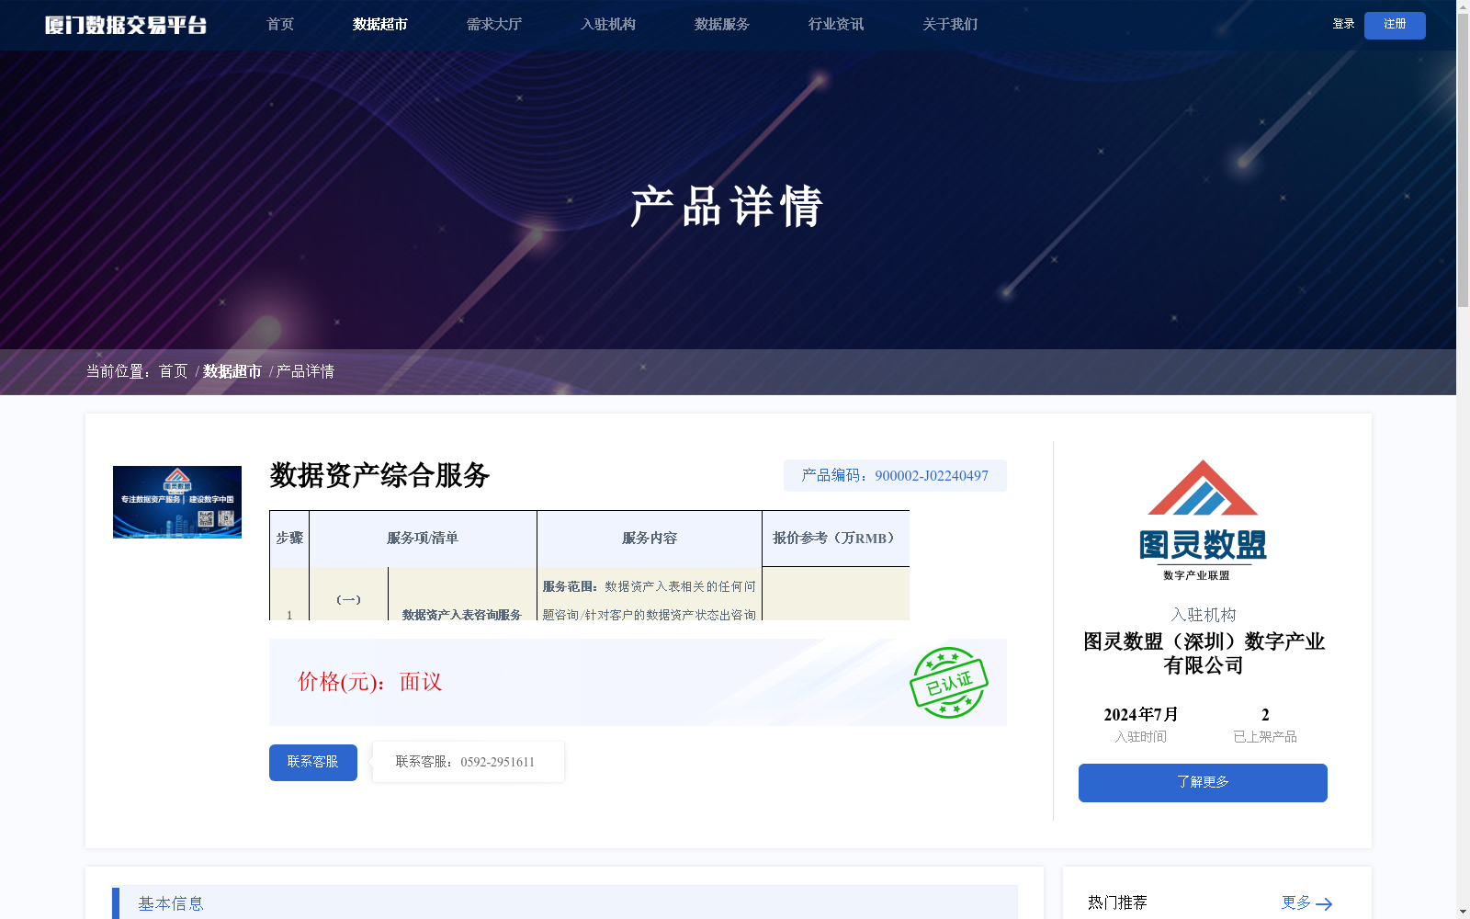The width and height of the screenshot is (1470, 919).
Task: Follow the 数据超市 breadcrumb link
Action: (232, 371)
